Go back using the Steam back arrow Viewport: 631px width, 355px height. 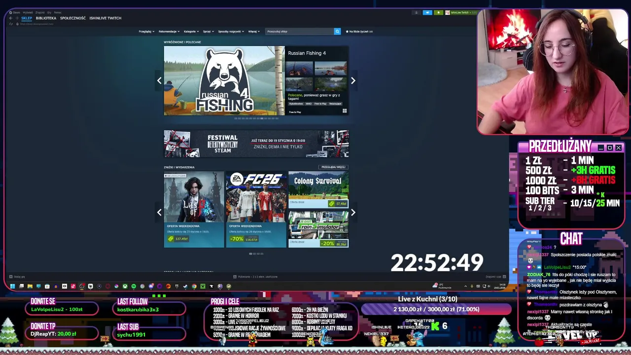11,18
